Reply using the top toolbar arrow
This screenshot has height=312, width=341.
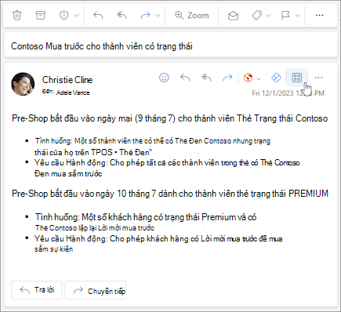[x=98, y=15]
